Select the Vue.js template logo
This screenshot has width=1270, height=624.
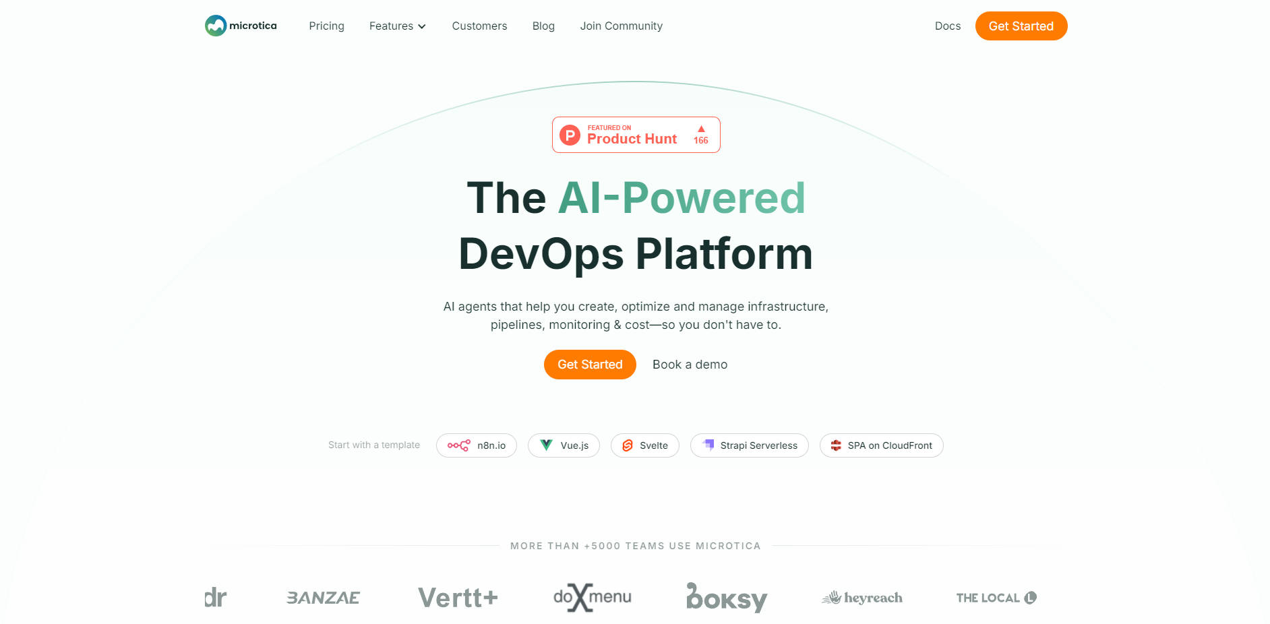point(547,445)
